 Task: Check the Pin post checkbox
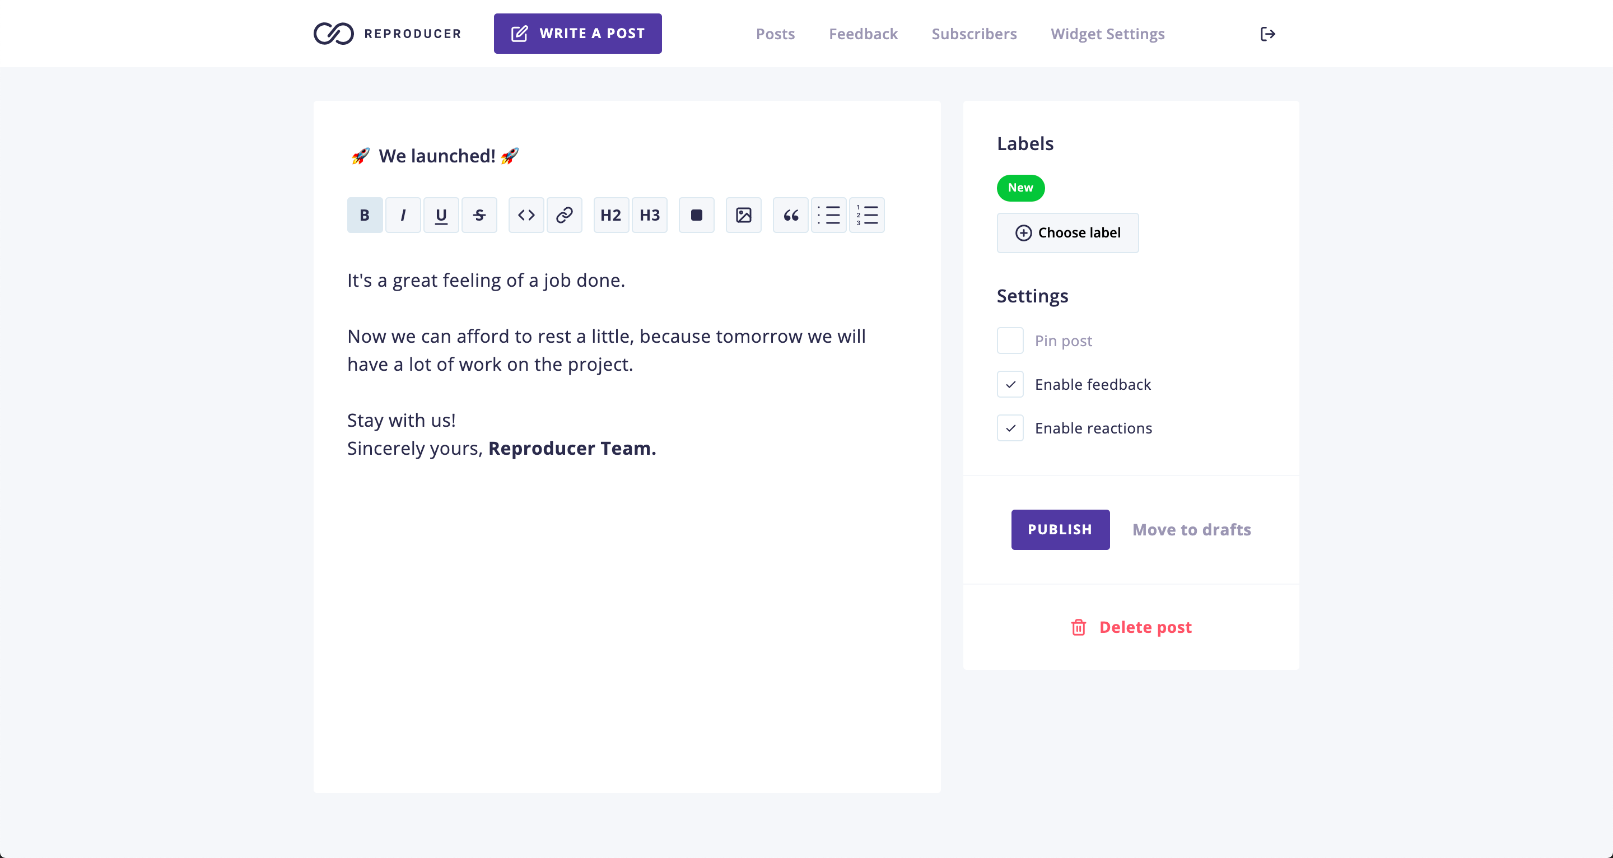pyautogui.click(x=1010, y=341)
